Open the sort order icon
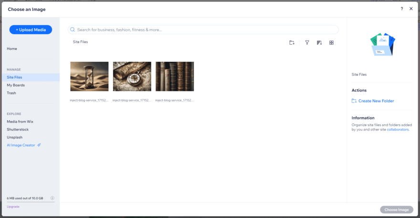 point(319,42)
